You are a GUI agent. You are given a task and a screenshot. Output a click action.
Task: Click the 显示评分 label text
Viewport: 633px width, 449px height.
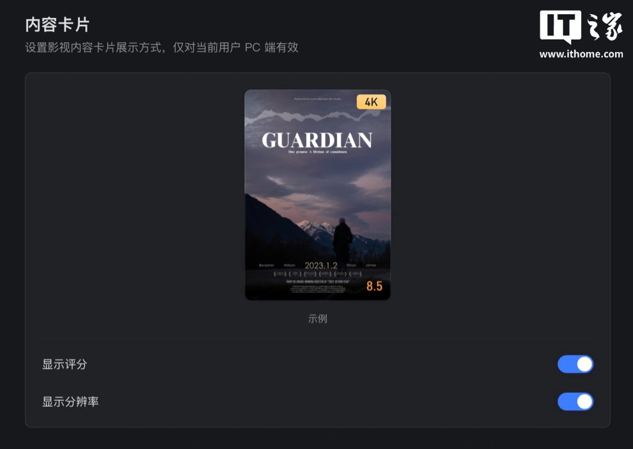point(64,364)
